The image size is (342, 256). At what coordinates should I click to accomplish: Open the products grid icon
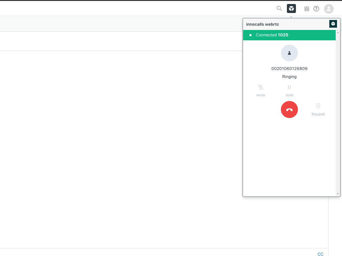[307, 9]
